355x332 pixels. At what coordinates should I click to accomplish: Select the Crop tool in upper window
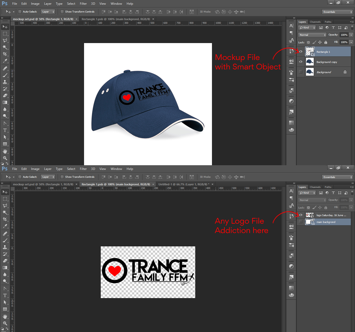click(x=5, y=54)
